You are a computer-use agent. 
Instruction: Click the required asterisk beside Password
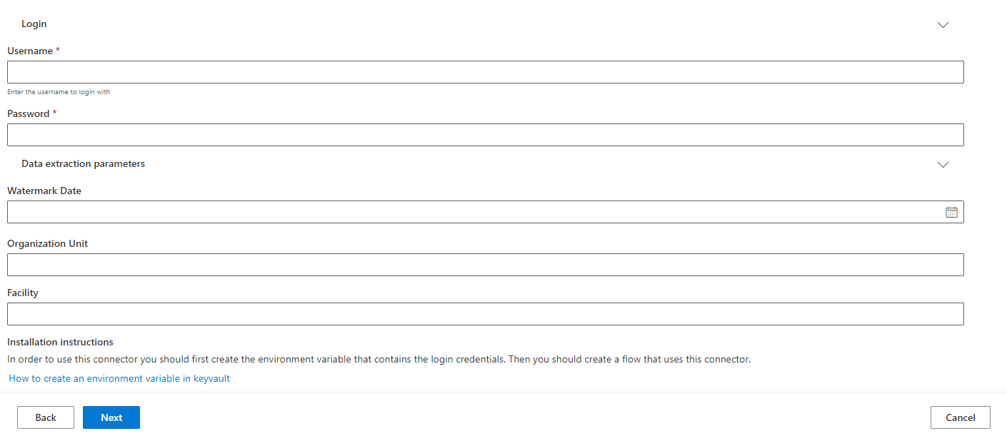click(54, 113)
